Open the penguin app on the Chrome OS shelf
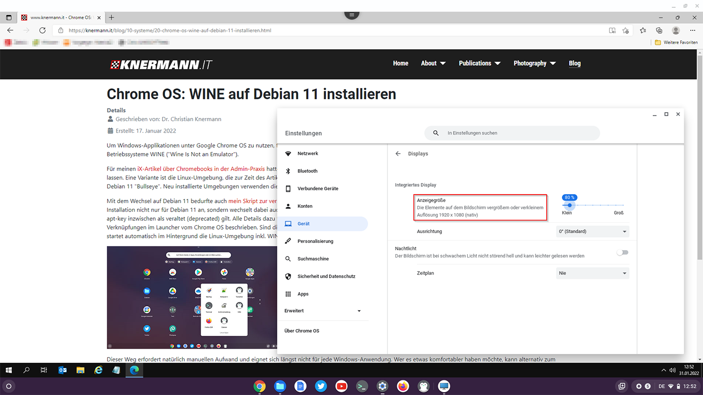Screen dimensions: 703x395 tap(423, 386)
